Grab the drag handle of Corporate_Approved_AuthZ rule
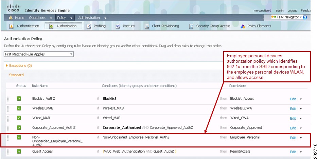 (8, 128)
